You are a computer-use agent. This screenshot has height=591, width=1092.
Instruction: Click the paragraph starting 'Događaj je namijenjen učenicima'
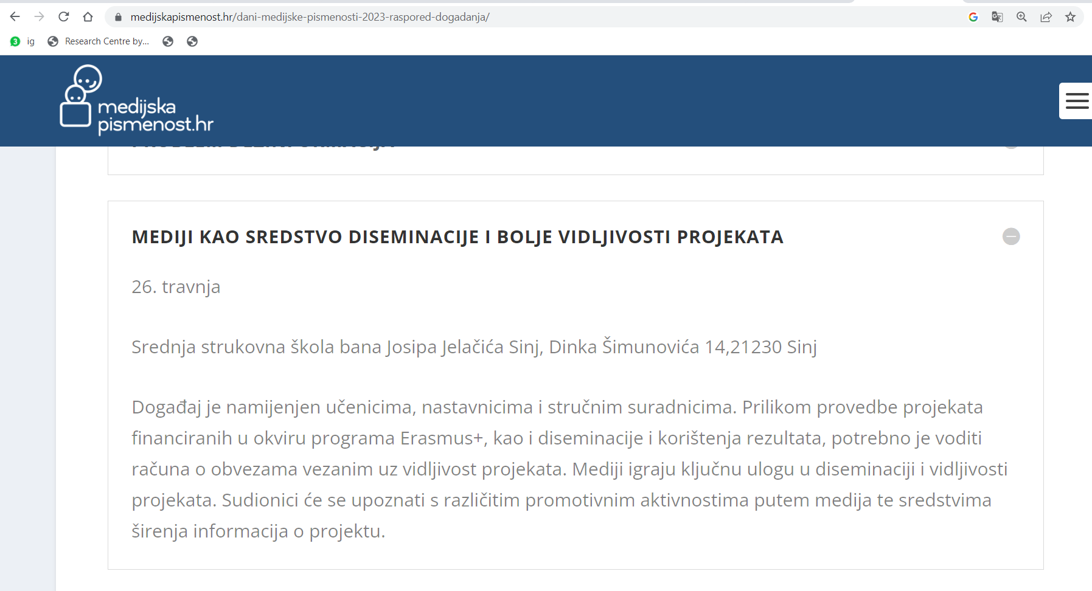569,469
